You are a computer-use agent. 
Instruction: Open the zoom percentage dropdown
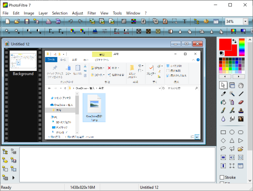(x=246, y=21)
